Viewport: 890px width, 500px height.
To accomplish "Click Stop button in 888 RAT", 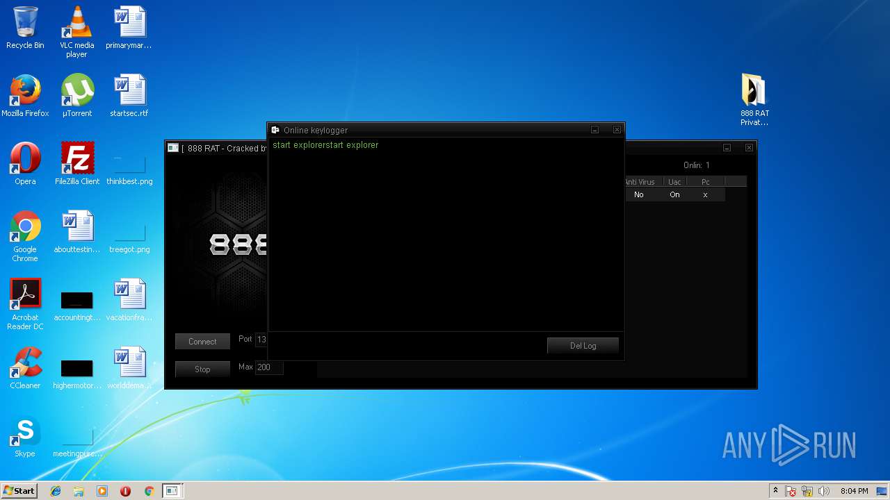I will coord(202,369).
